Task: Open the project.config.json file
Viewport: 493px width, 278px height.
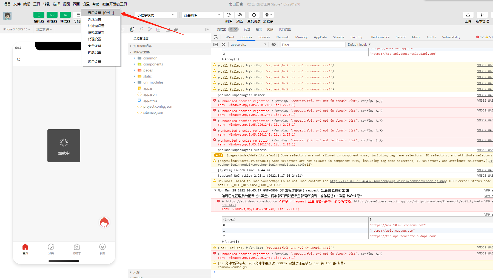Action: click(158, 106)
